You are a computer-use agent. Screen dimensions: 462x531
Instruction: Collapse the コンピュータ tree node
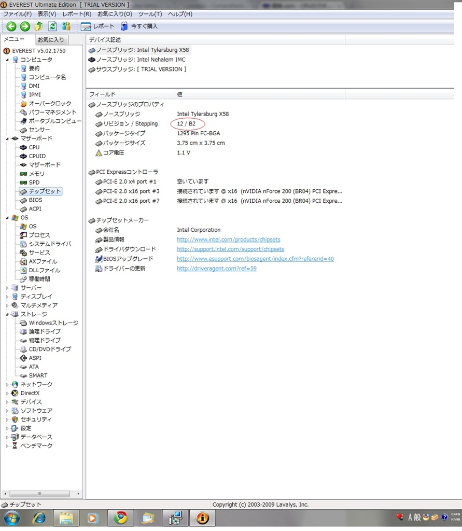tap(8, 60)
